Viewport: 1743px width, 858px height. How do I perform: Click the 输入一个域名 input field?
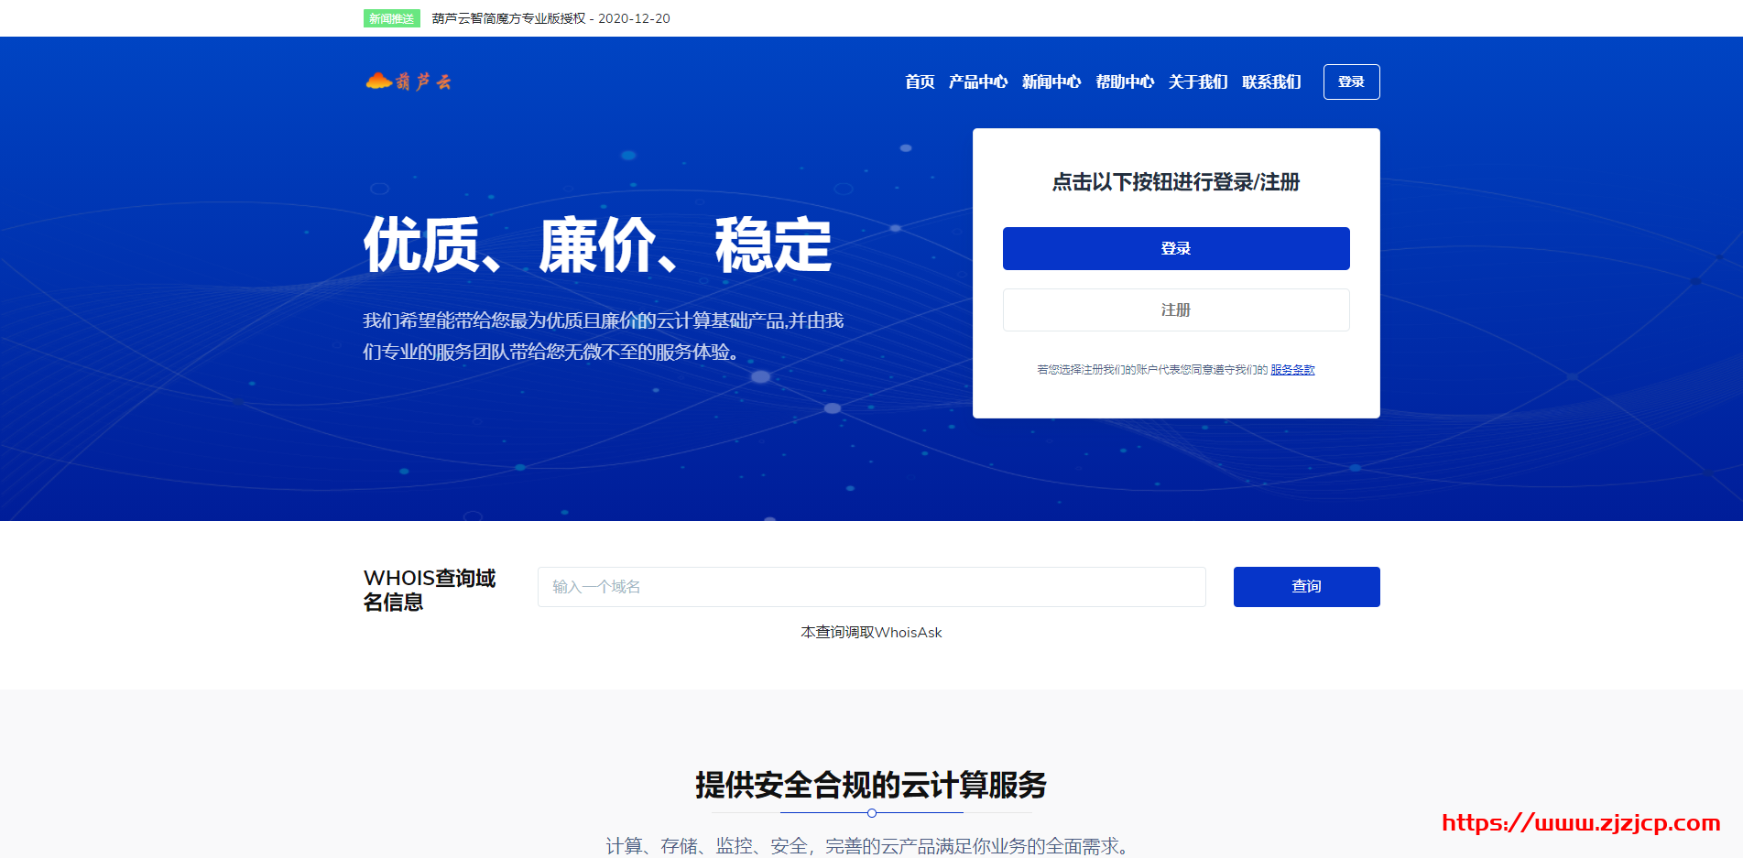tap(871, 587)
